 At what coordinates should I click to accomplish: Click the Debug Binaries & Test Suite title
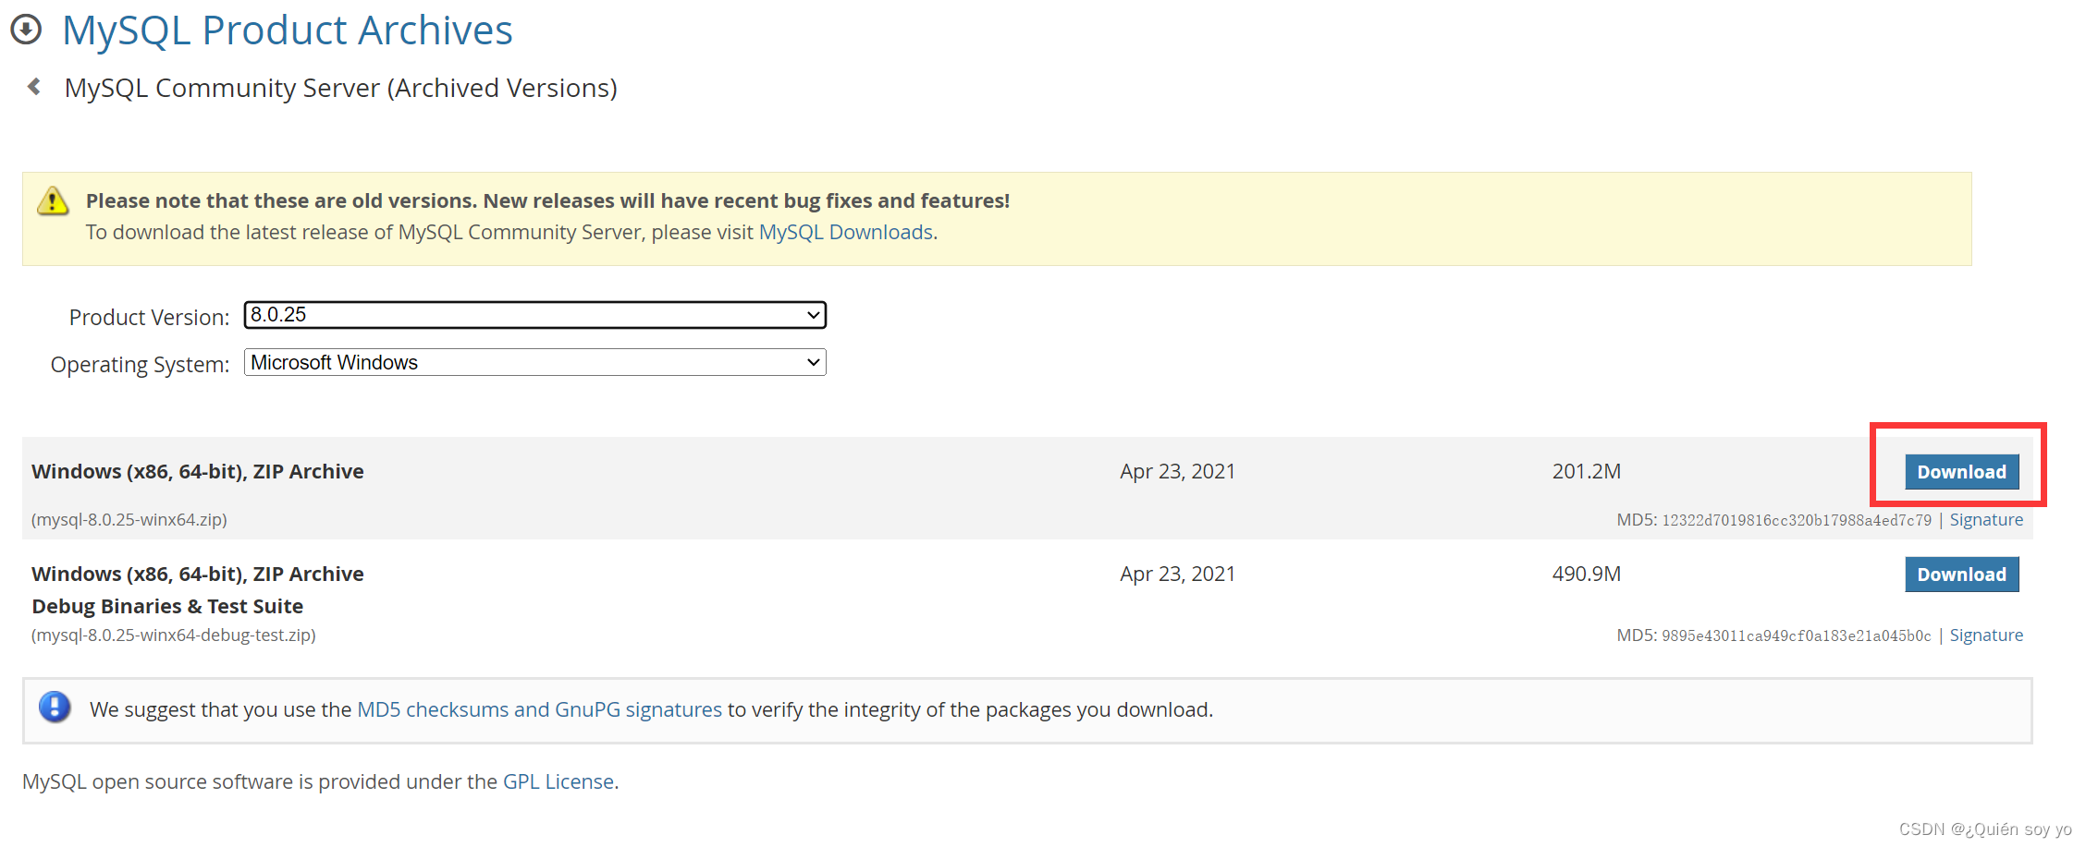click(x=167, y=606)
